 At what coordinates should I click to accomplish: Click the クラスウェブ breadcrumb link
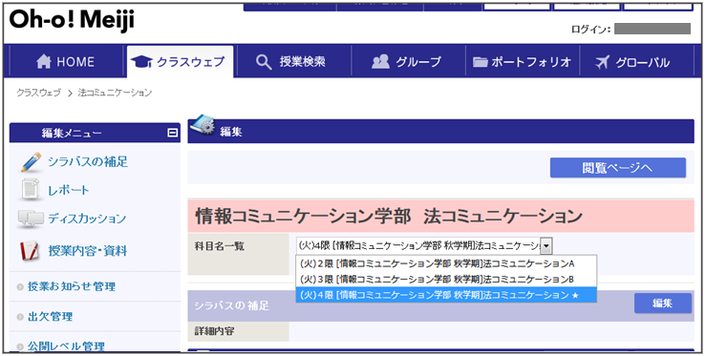pos(39,93)
